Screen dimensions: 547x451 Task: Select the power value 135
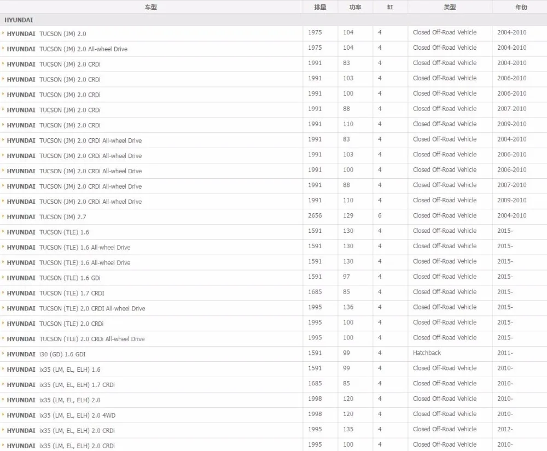coord(348,429)
